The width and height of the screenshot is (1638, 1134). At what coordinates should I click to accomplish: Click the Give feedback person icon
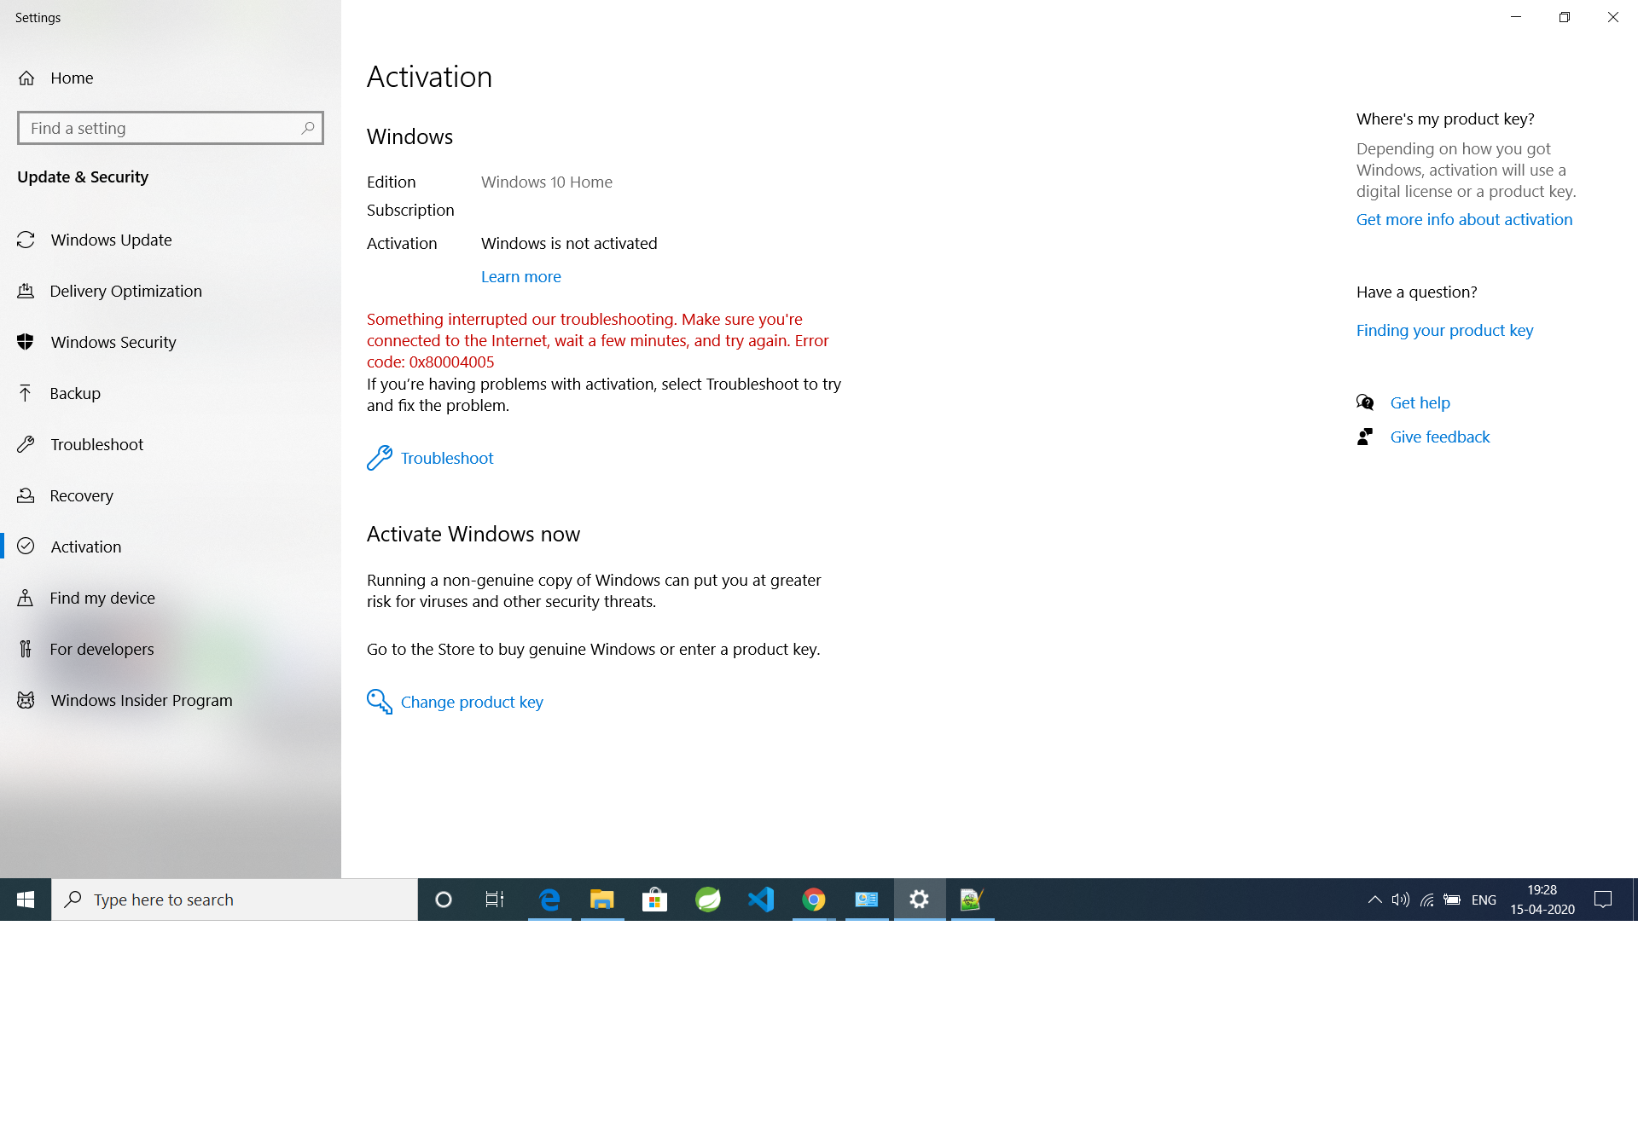pyautogui.click(x=1365, y=437)
